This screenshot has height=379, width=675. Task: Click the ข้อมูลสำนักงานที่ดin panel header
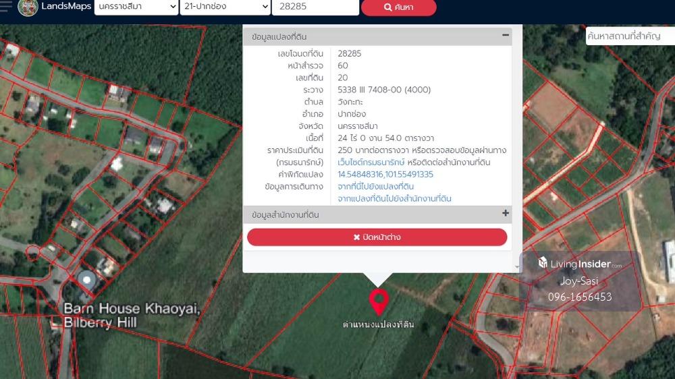click(x=286, y=215)
